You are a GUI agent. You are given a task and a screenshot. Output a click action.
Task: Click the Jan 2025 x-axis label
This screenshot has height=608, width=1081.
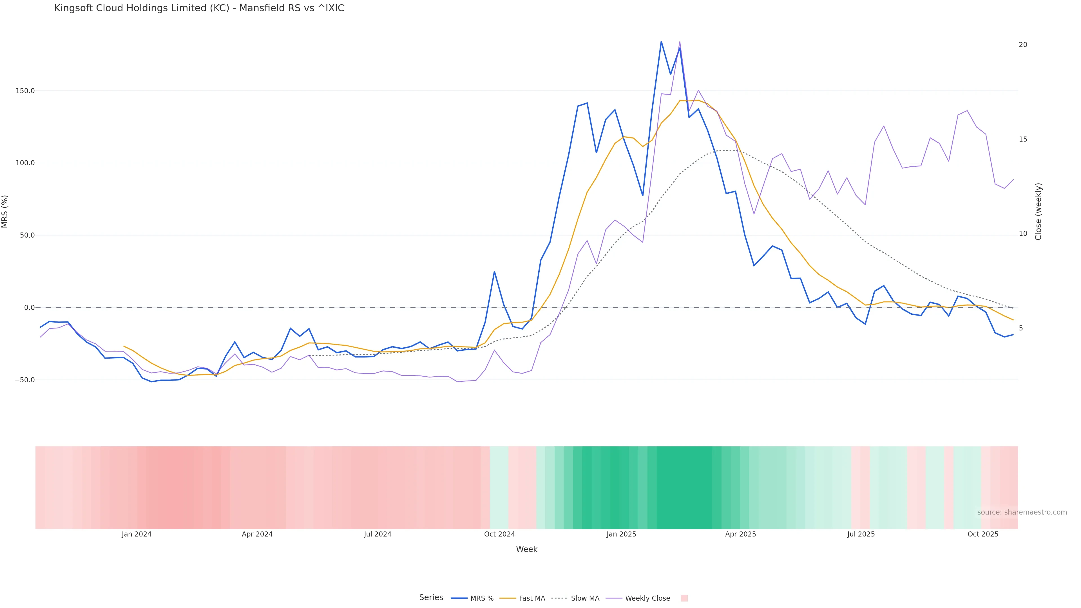(x=621, y=534)
